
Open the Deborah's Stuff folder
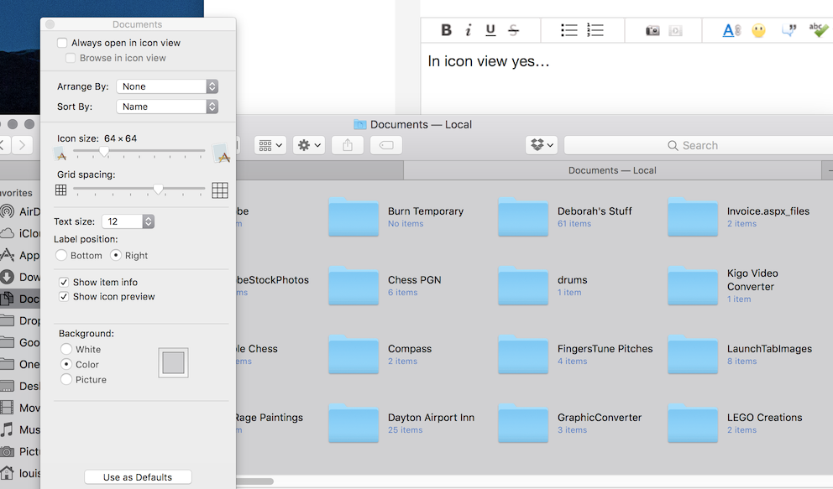[523, 217]
